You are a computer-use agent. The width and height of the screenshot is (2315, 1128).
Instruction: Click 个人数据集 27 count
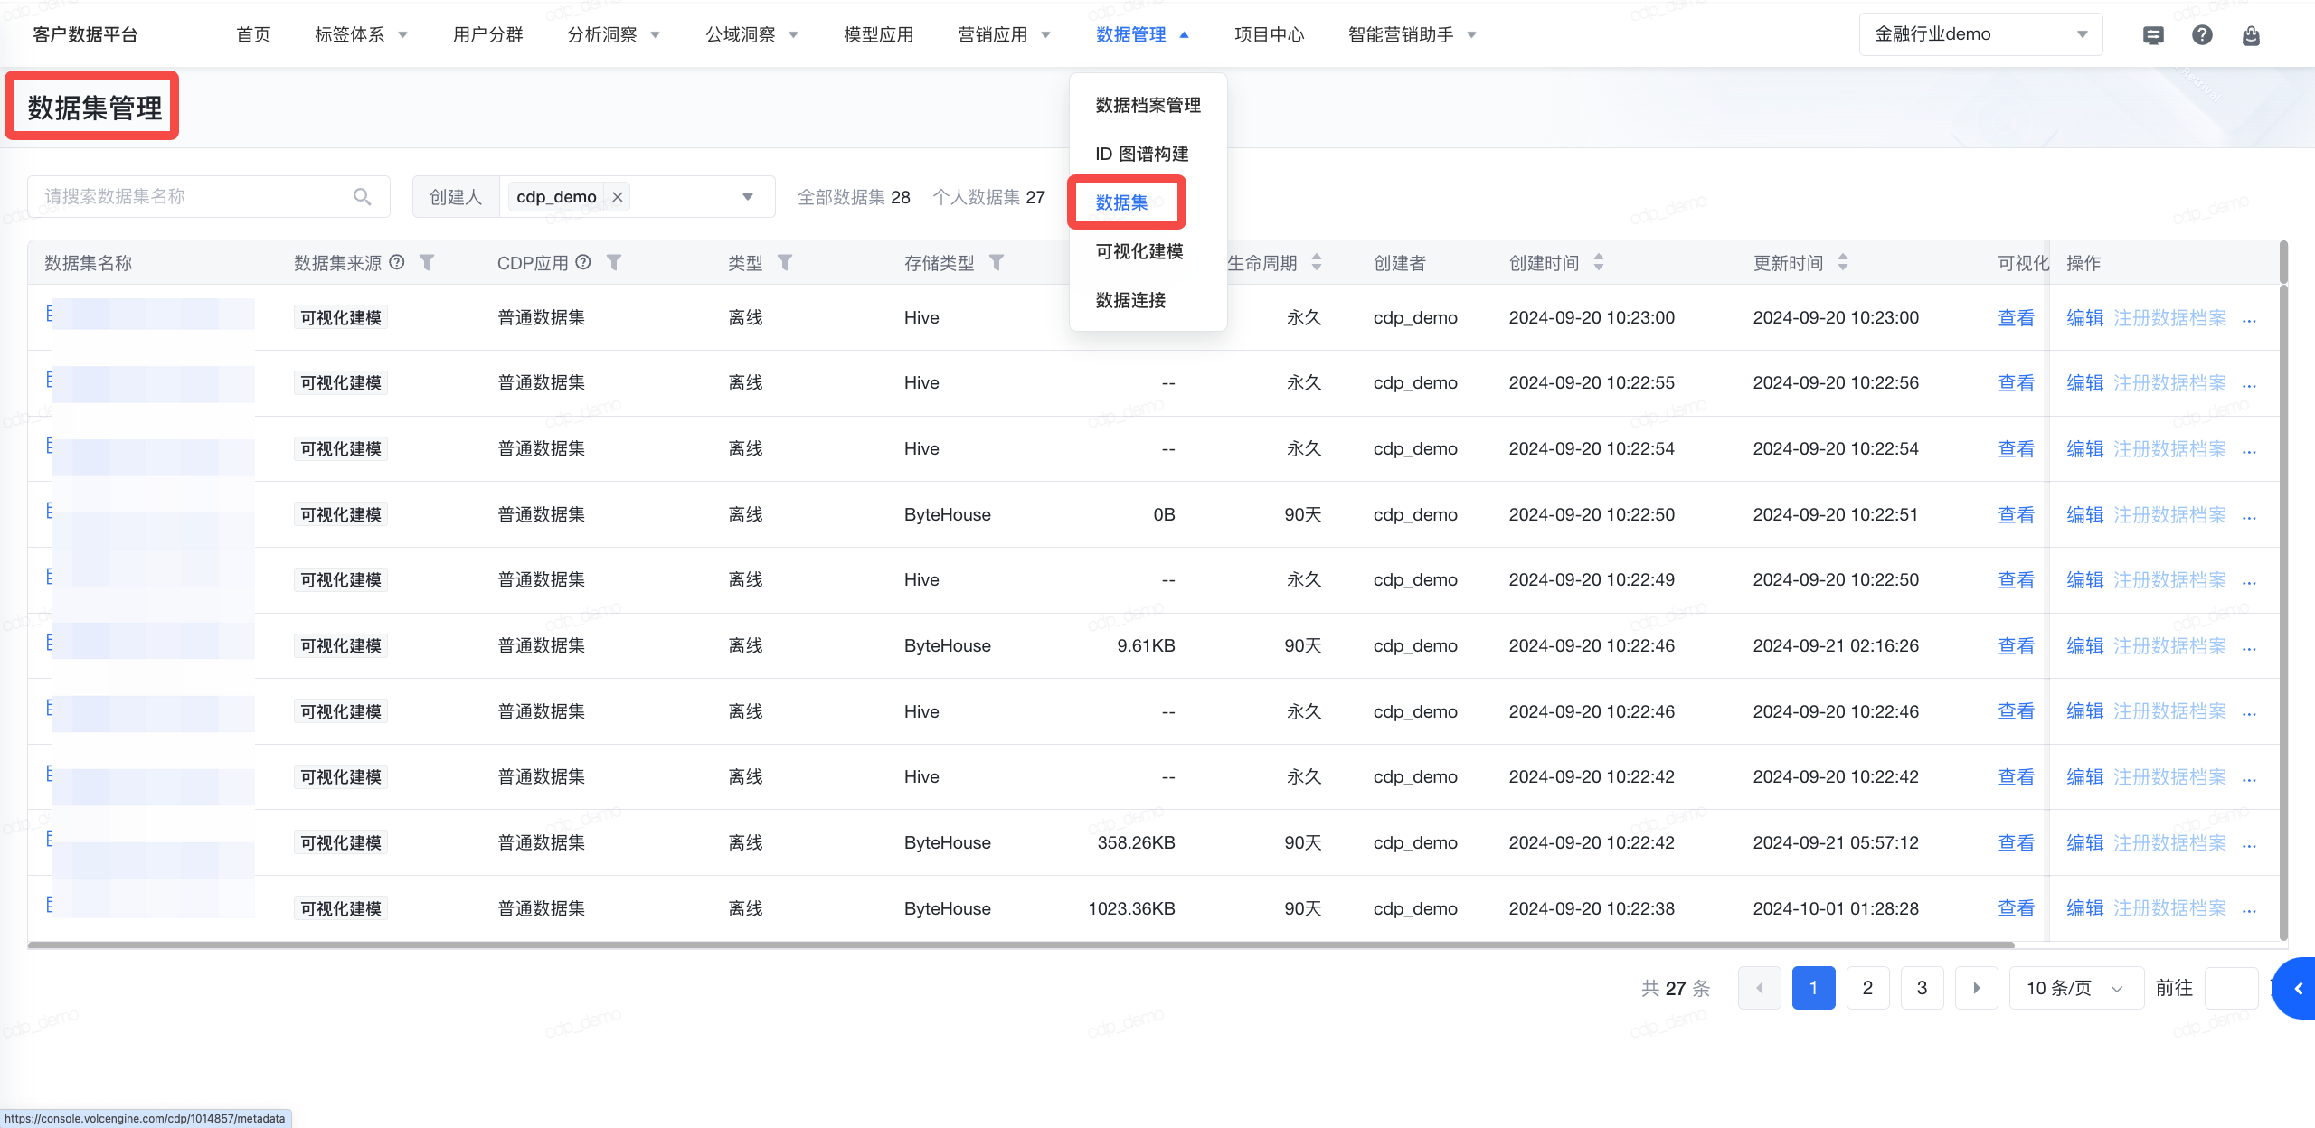tap(988, 197)
